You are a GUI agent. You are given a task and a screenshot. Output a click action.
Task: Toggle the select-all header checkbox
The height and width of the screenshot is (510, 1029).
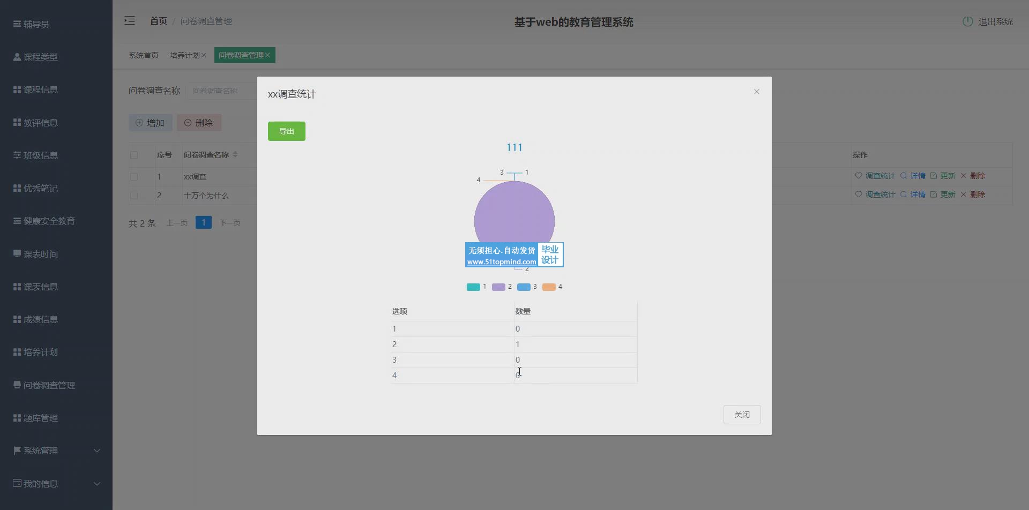pyautogui.click(x=134, y=155)
